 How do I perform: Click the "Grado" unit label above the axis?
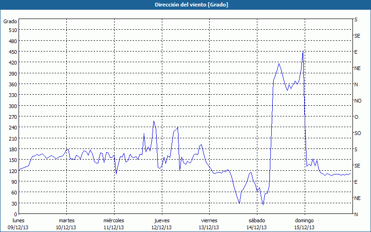click(10, 21)
